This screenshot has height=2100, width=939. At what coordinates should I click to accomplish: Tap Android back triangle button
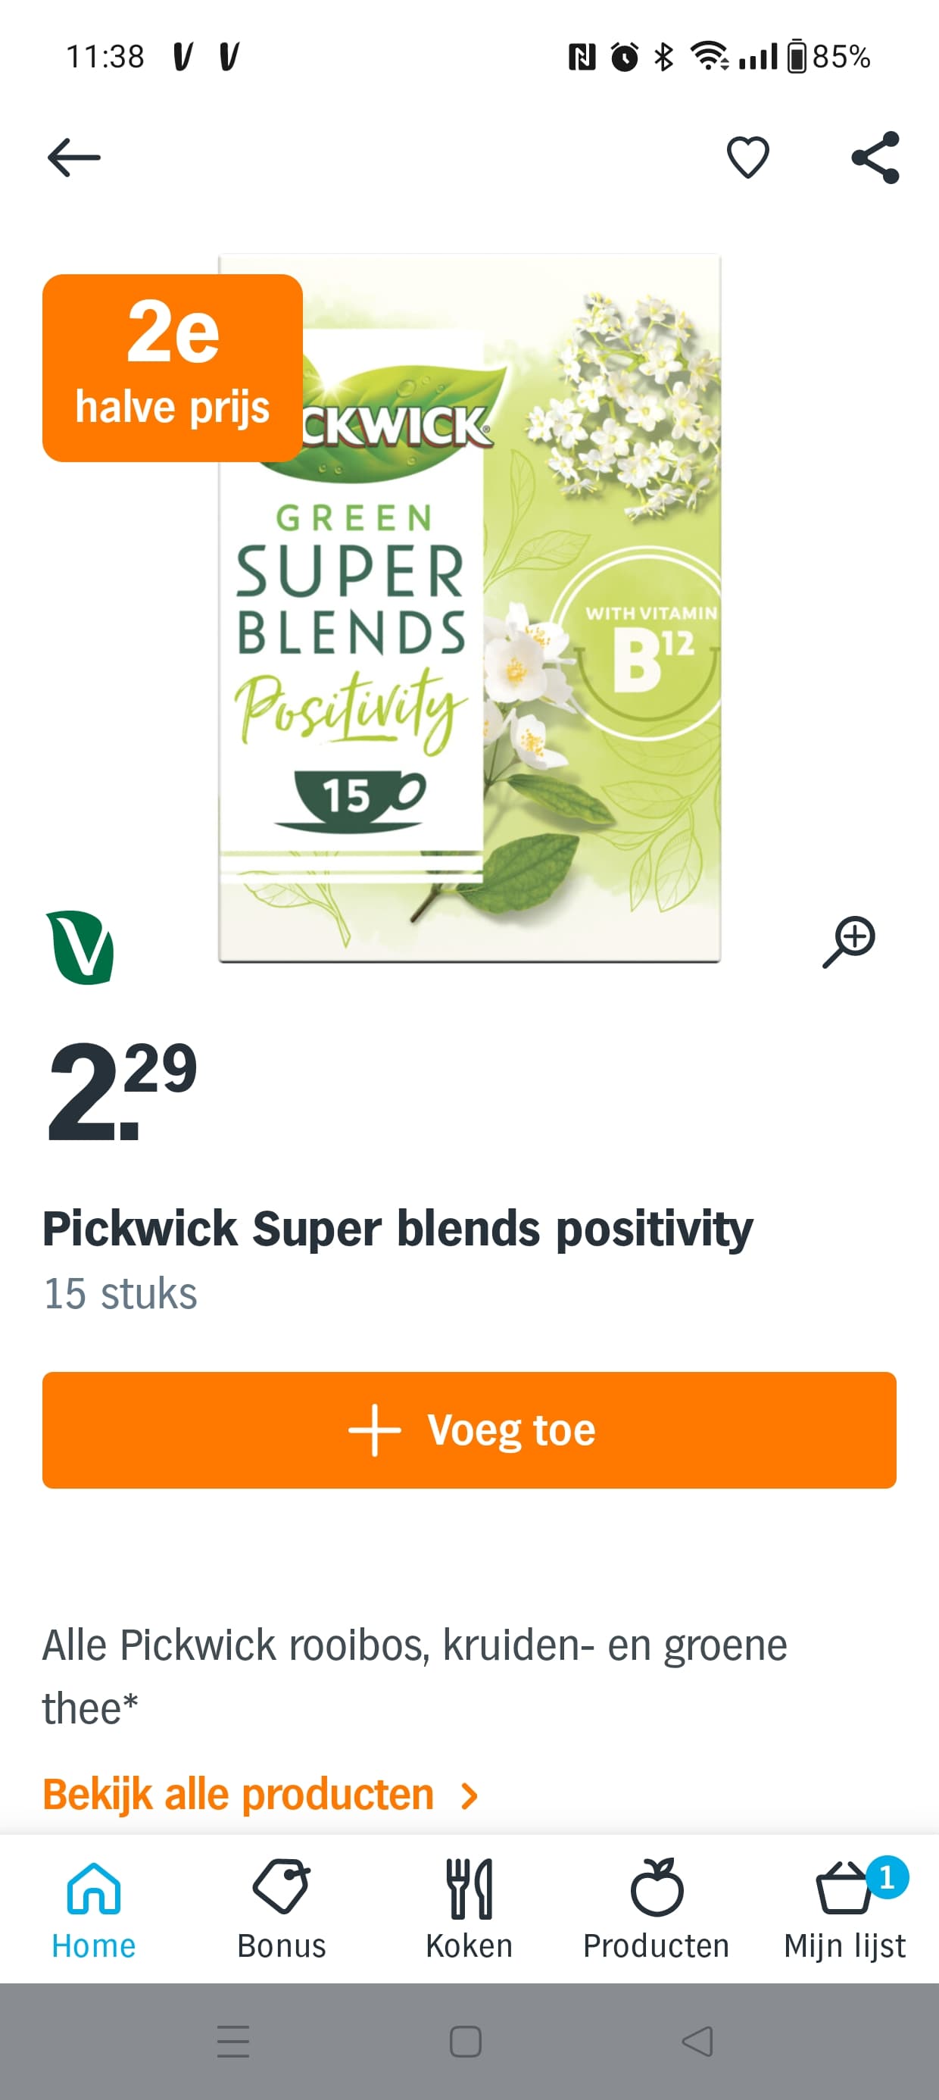click(x=697, y=2042)
